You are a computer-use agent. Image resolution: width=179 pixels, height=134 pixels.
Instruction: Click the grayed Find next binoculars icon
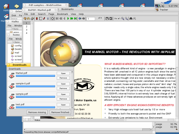[135, 18]
